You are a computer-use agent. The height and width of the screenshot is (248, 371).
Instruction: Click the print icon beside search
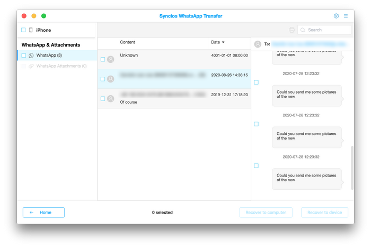(x=291, y=30)
